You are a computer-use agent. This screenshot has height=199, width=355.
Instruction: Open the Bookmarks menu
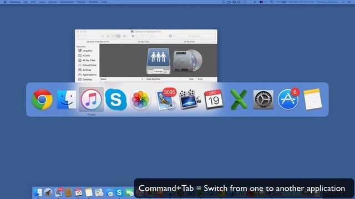click(x=67, y=2)
